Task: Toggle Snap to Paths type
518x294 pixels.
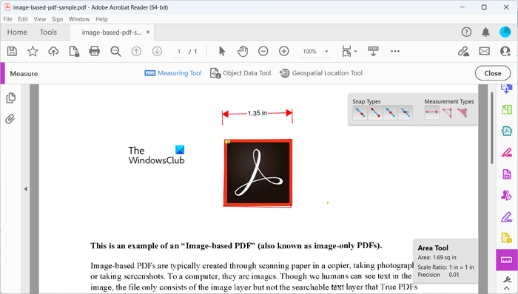Action: [x=360, y=113]
